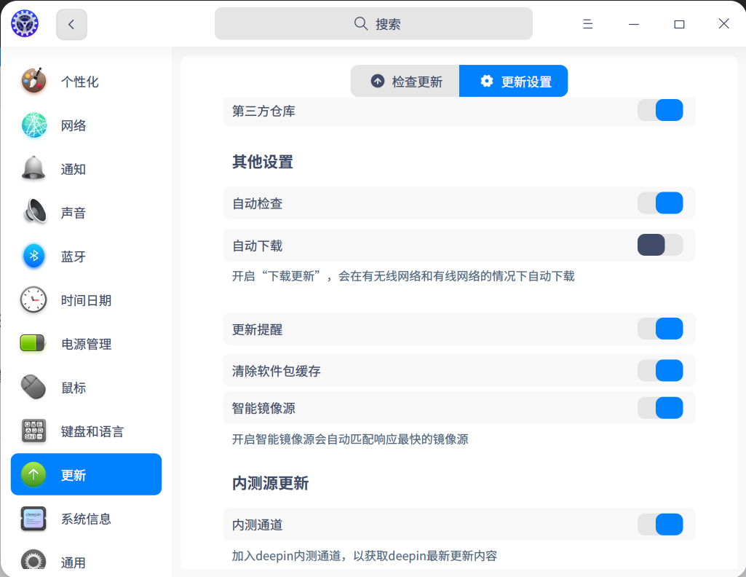Click the Control Center logo icon

[x=25, y=24]
